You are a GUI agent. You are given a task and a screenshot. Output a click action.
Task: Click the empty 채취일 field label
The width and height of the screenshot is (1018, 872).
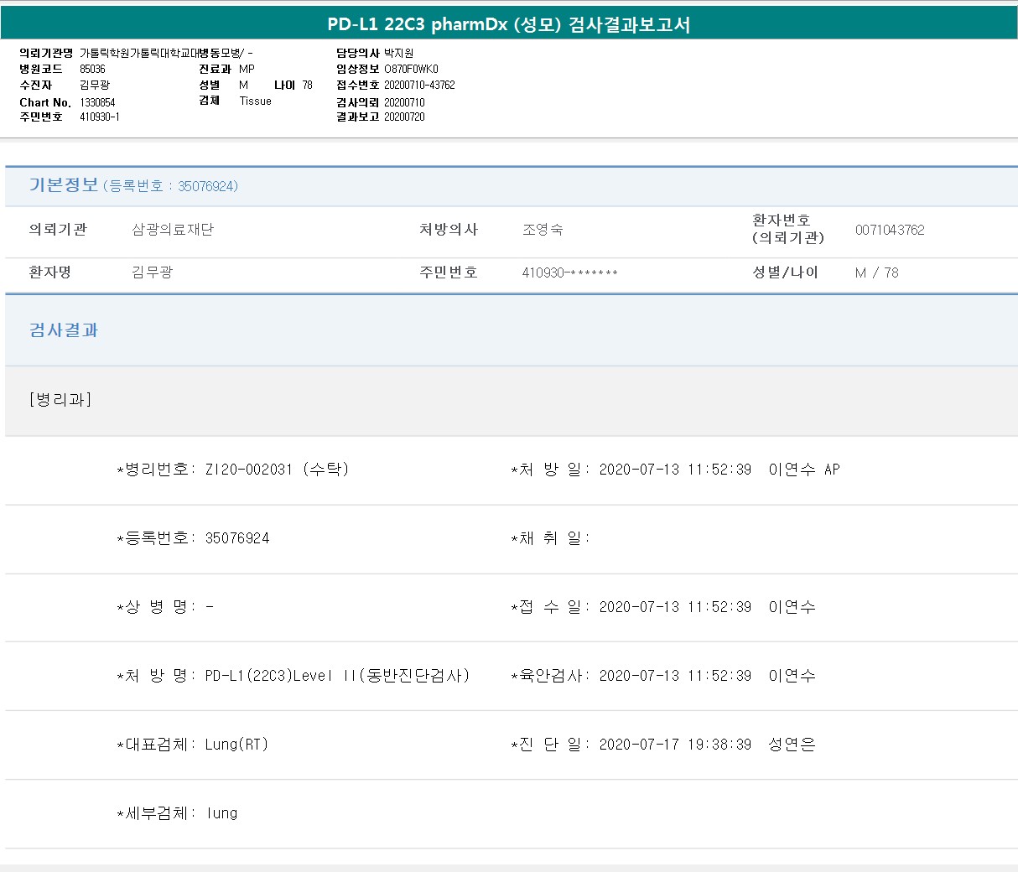(x=550, y=538)
